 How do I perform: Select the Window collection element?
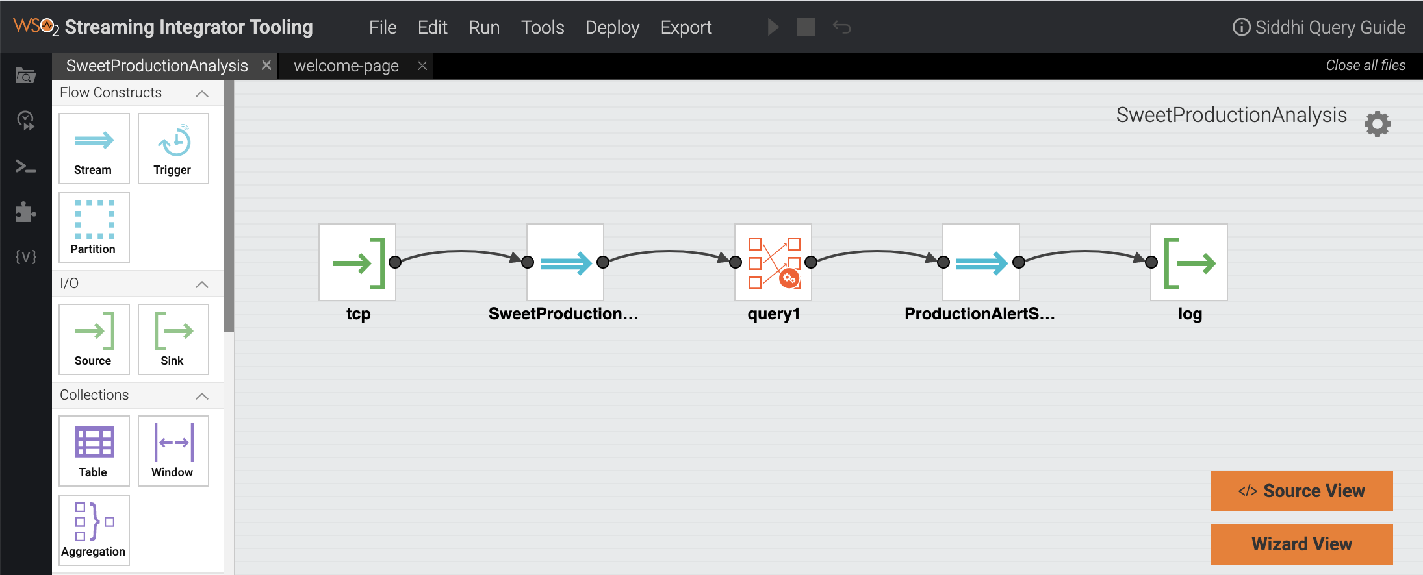pyautogui.click(x=173, y=451)
